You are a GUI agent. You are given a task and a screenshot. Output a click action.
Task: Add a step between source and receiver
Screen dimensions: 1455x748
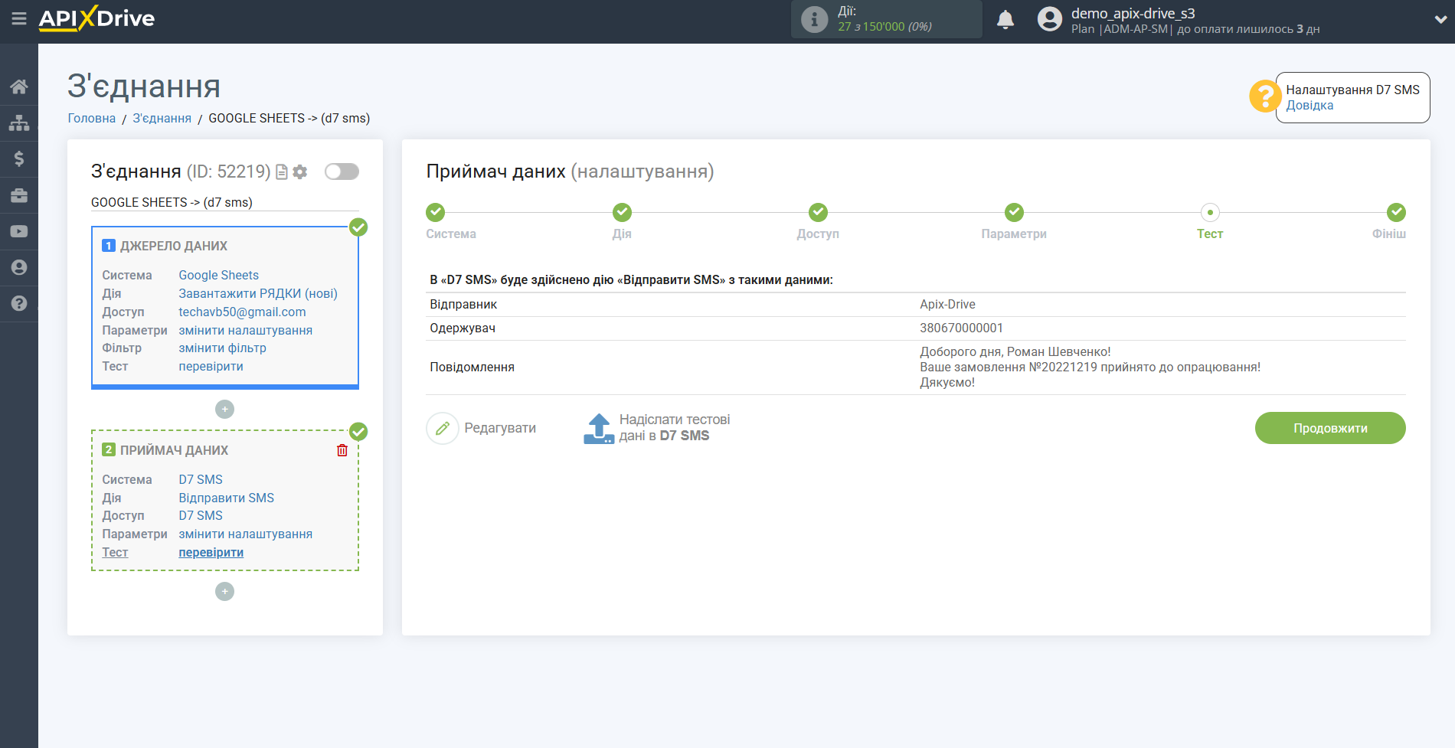click(224, 410)
